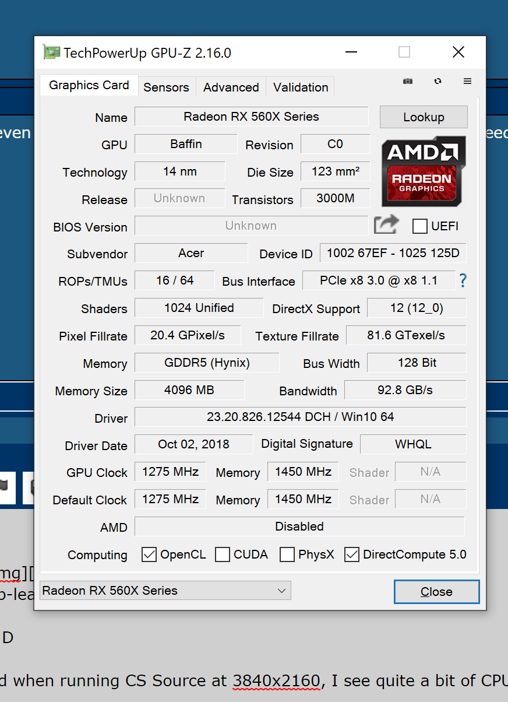508x702 pixels.
Task: Toggle the DirectCompute 5.0 checkbox
Action: point(352,554)
